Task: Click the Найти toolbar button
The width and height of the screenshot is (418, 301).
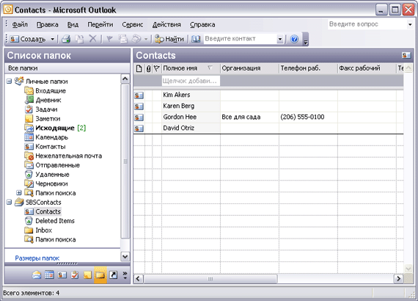Action: pos(169,39)
